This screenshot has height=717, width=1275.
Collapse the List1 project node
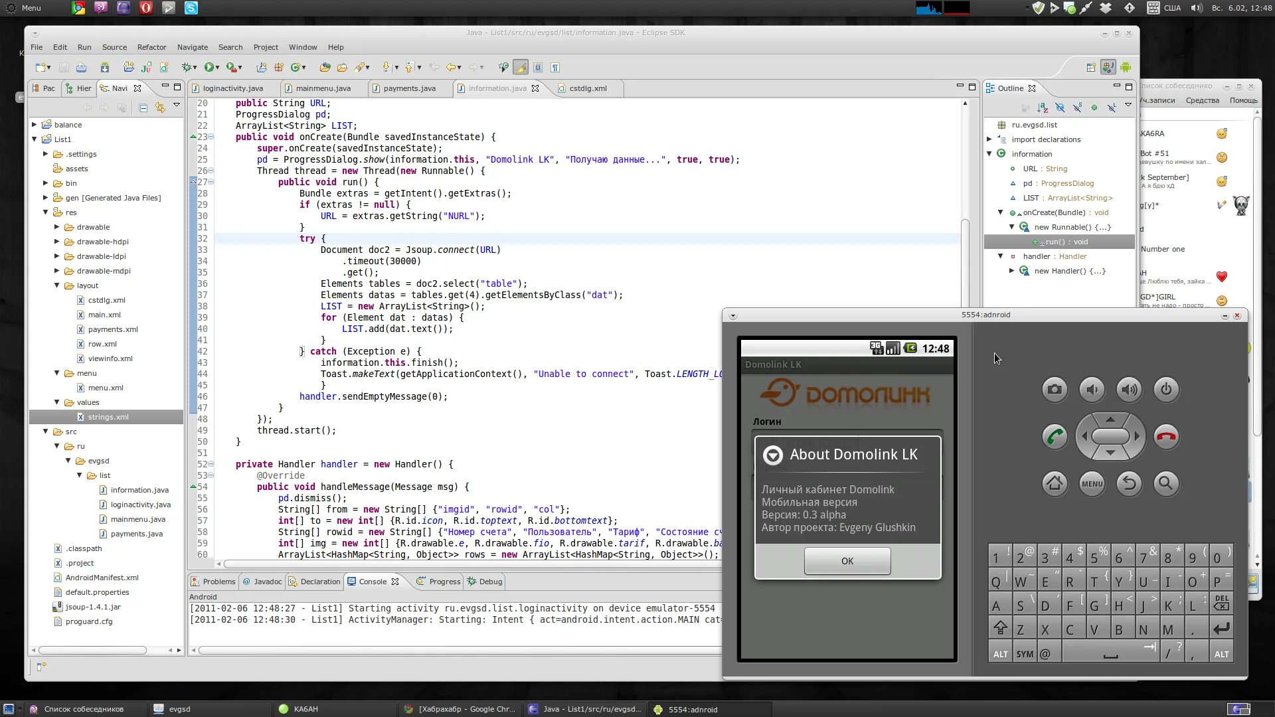pos(35,139)
